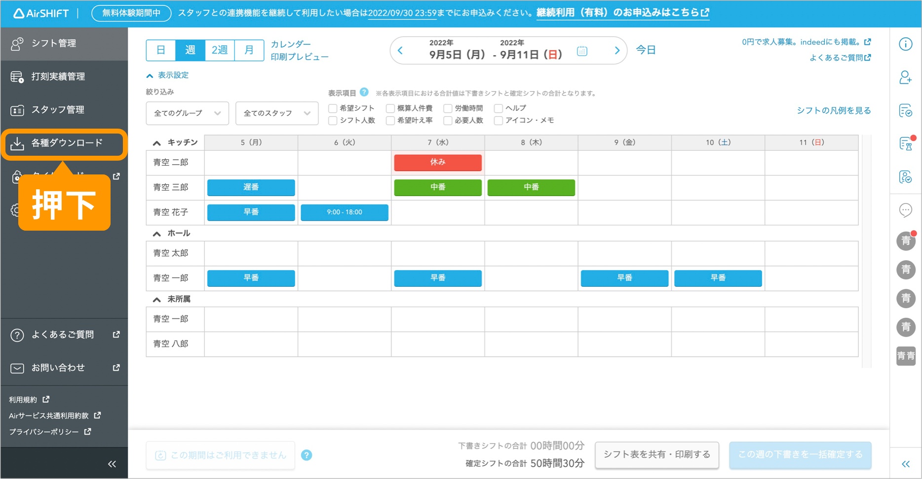Click the red 休み shift block for 青空 二郎
The height and width of the screenshot is (479, 922).
438,163
